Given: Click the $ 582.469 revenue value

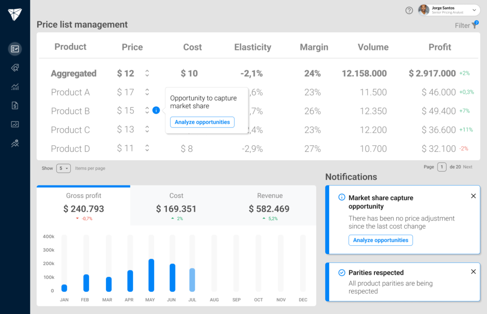Looking at the screenshot, I should click(x=269, y=209).
